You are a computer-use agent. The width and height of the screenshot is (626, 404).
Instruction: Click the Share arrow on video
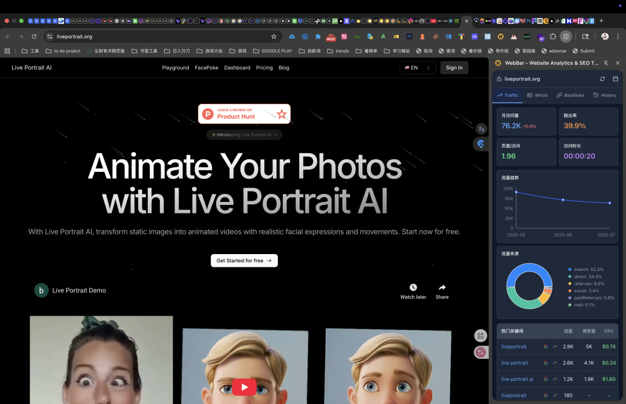[x=442, y=287]
